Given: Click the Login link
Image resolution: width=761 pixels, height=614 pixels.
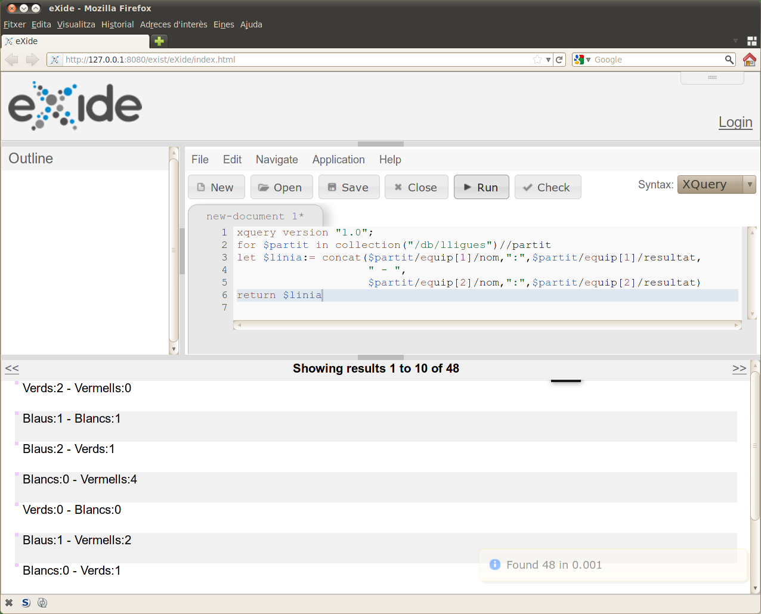Looking at the screenshot, I should 735,122.
